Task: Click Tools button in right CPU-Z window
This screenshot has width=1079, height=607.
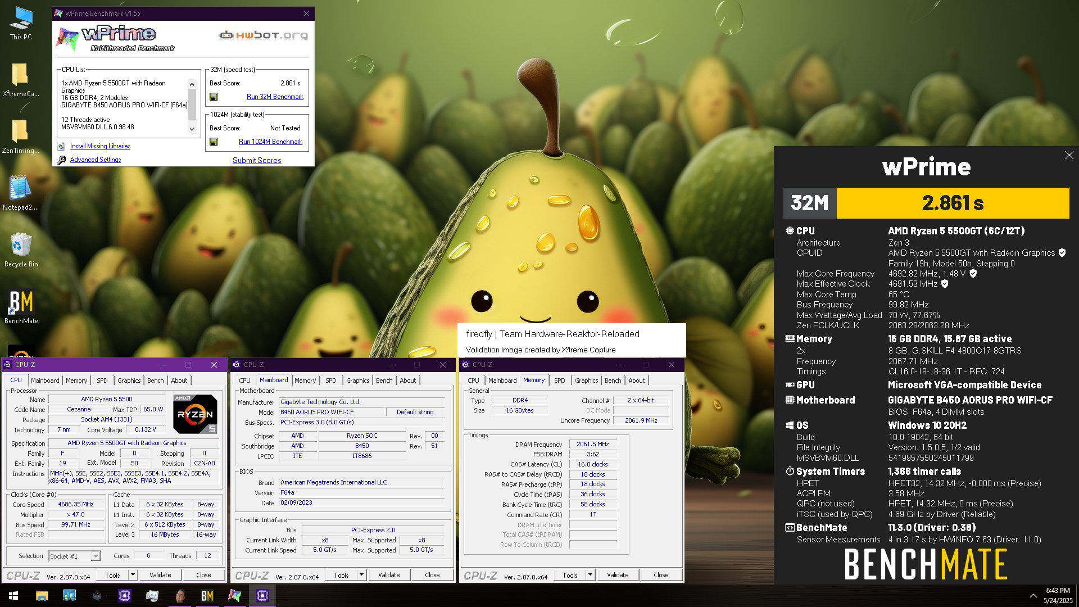Action: 570,575
